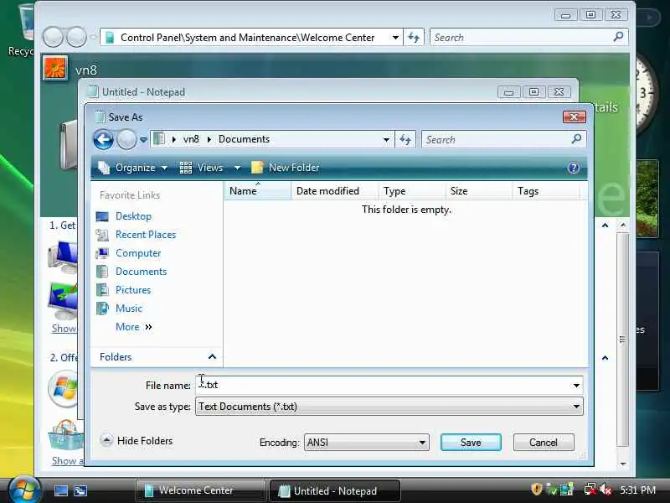Viewport: 670px width, 503px height.
Task: Open the Views dropdown arrow
Action: 237,168
